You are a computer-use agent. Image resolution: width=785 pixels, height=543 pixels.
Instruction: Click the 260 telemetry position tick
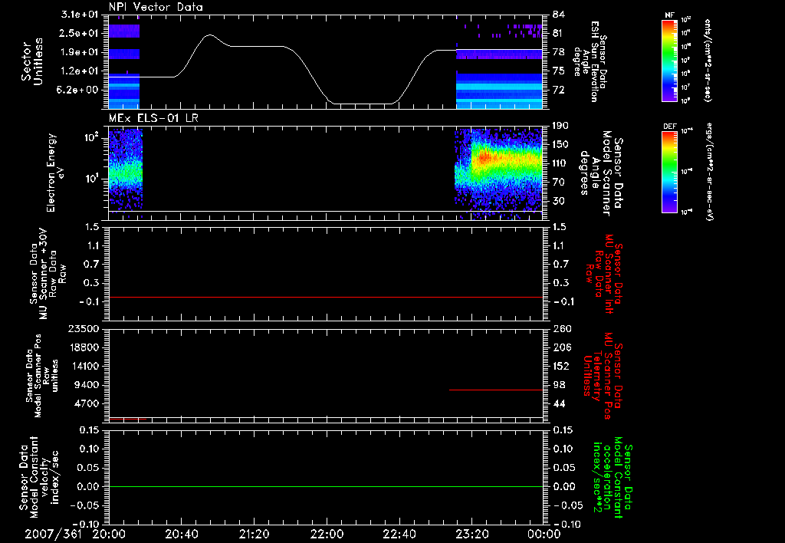pos(561,329)
